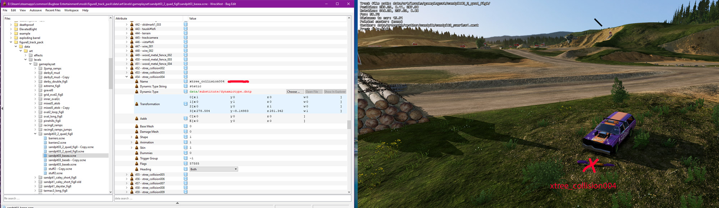The width and height of the screenshot is (719, 208).
Task: Open the Workspace menu
Action: tap(71, 10)
